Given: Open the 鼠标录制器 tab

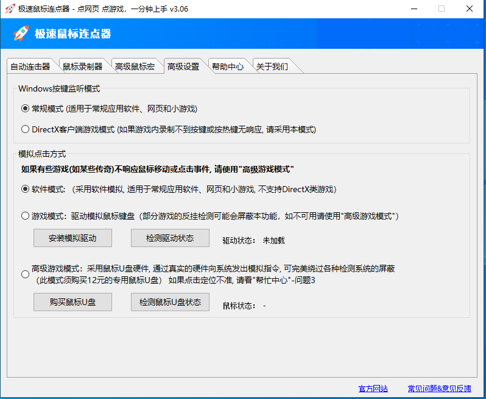Looking at the screenshot, I should [83, 66].
